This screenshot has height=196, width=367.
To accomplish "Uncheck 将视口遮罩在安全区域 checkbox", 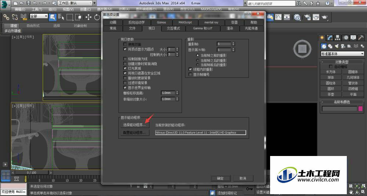I will (x=125, y=73).
